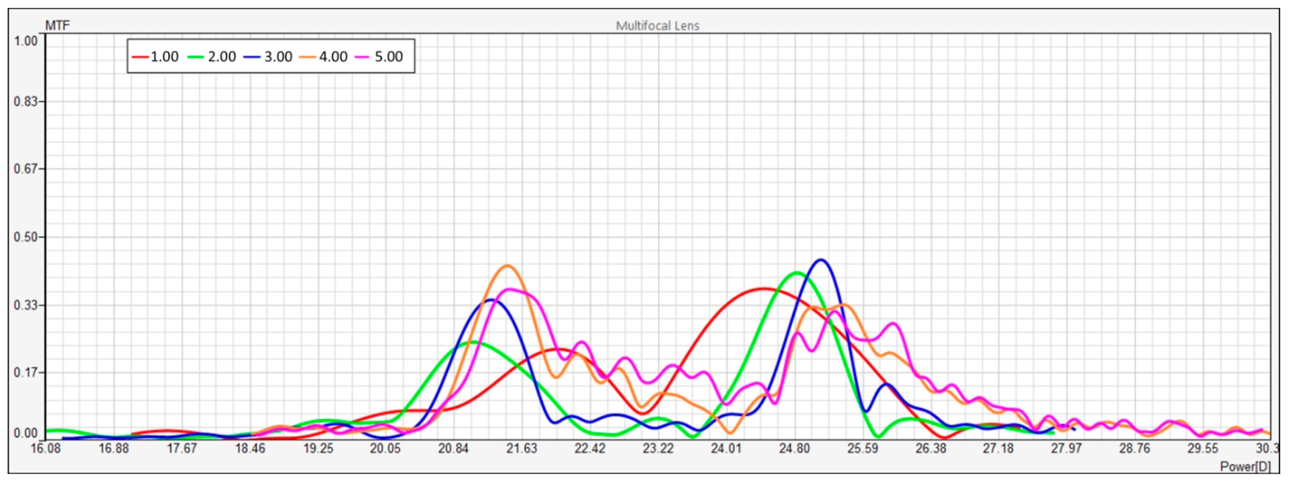
Task: Click the 24.80 x-axis tick label
Action: coord(794,448)
